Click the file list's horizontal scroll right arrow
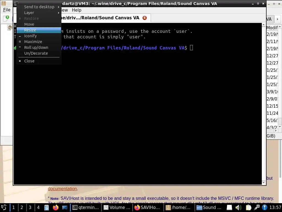282x212 pixels. tap(276, 131)
